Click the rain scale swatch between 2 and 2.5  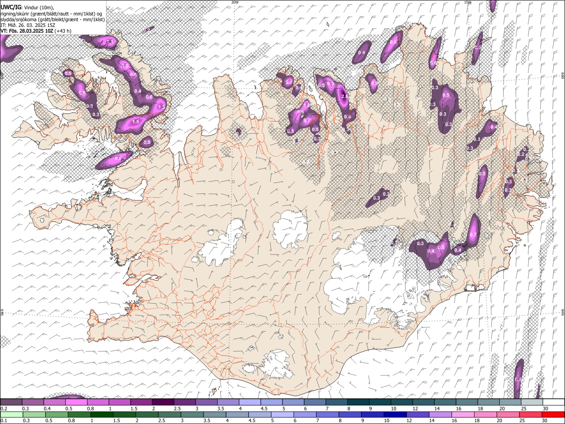[147, 414]
